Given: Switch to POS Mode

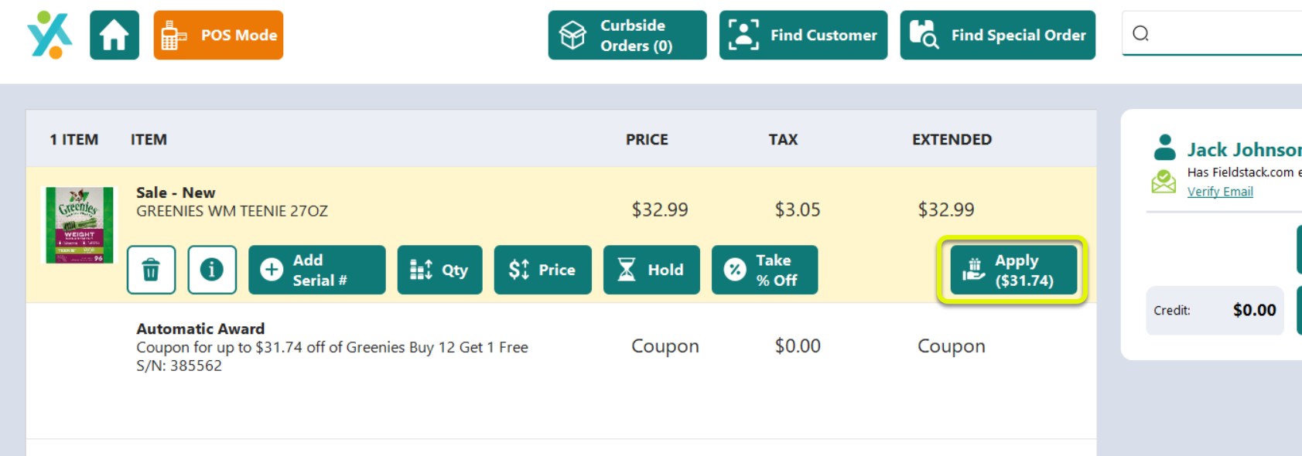Looking at the screenshot, I should (218, 35).
